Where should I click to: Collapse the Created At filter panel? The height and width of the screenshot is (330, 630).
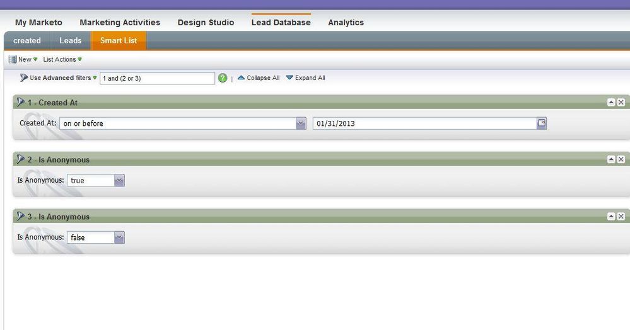611,103
